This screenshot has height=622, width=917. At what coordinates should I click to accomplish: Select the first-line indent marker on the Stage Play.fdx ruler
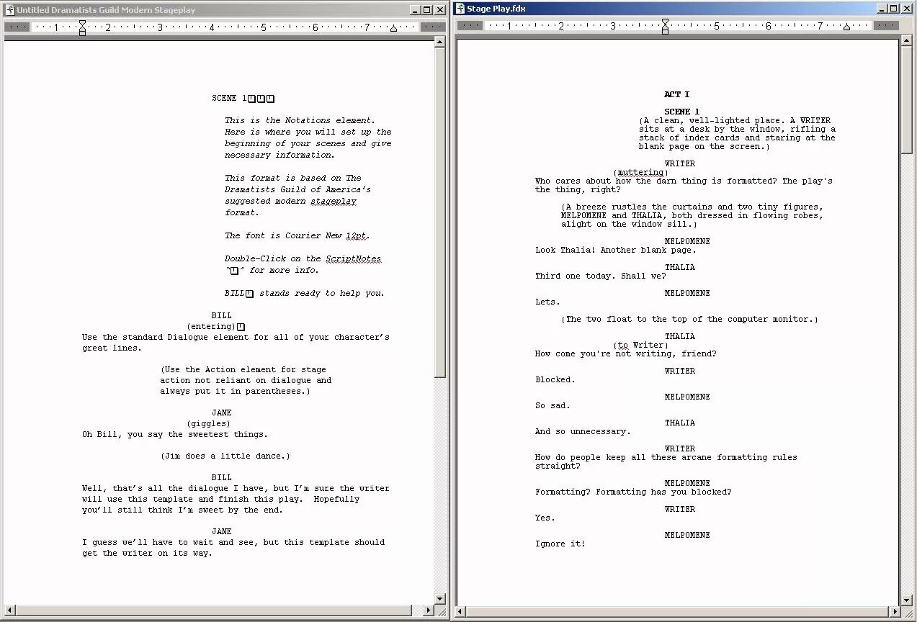pos(665,22)
